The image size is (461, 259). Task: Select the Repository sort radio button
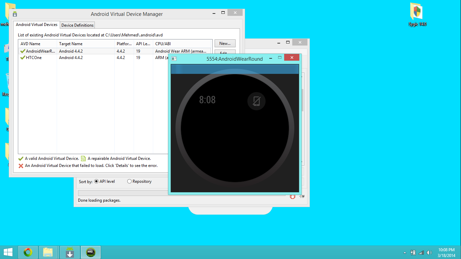tap(129, 181)
